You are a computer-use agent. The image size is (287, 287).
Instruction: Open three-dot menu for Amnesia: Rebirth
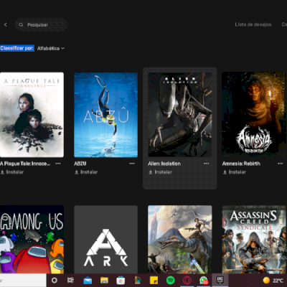(x=280, y=164)
